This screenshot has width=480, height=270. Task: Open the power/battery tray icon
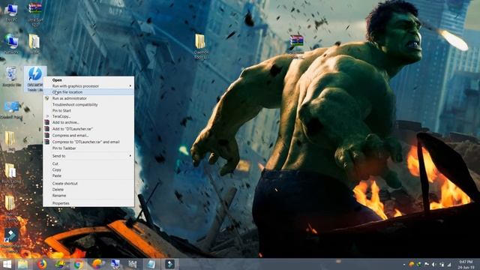tap(442, 264)
